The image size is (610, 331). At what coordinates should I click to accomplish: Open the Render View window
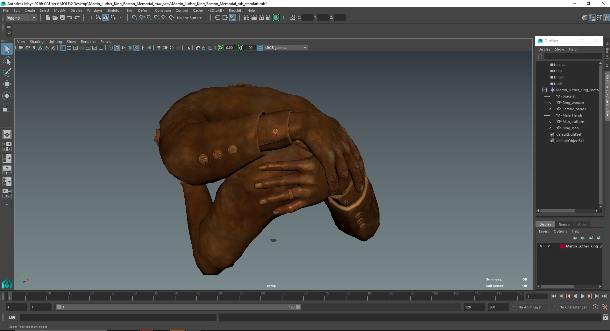pyautogui.click(x=246, y=18)
